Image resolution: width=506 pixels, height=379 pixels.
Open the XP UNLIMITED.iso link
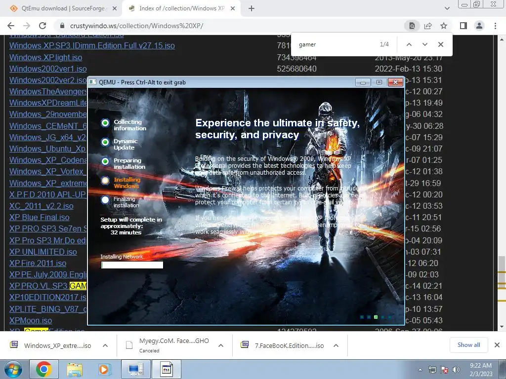(43, 252)
